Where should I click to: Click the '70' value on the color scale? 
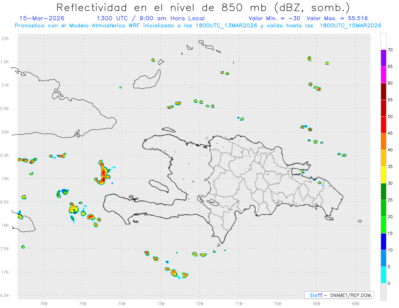(390, 50)
